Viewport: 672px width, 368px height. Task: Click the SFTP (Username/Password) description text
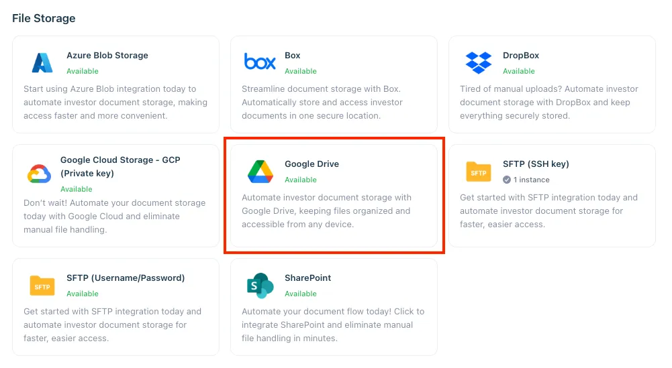pyautogui.click(x=112, y=325)
